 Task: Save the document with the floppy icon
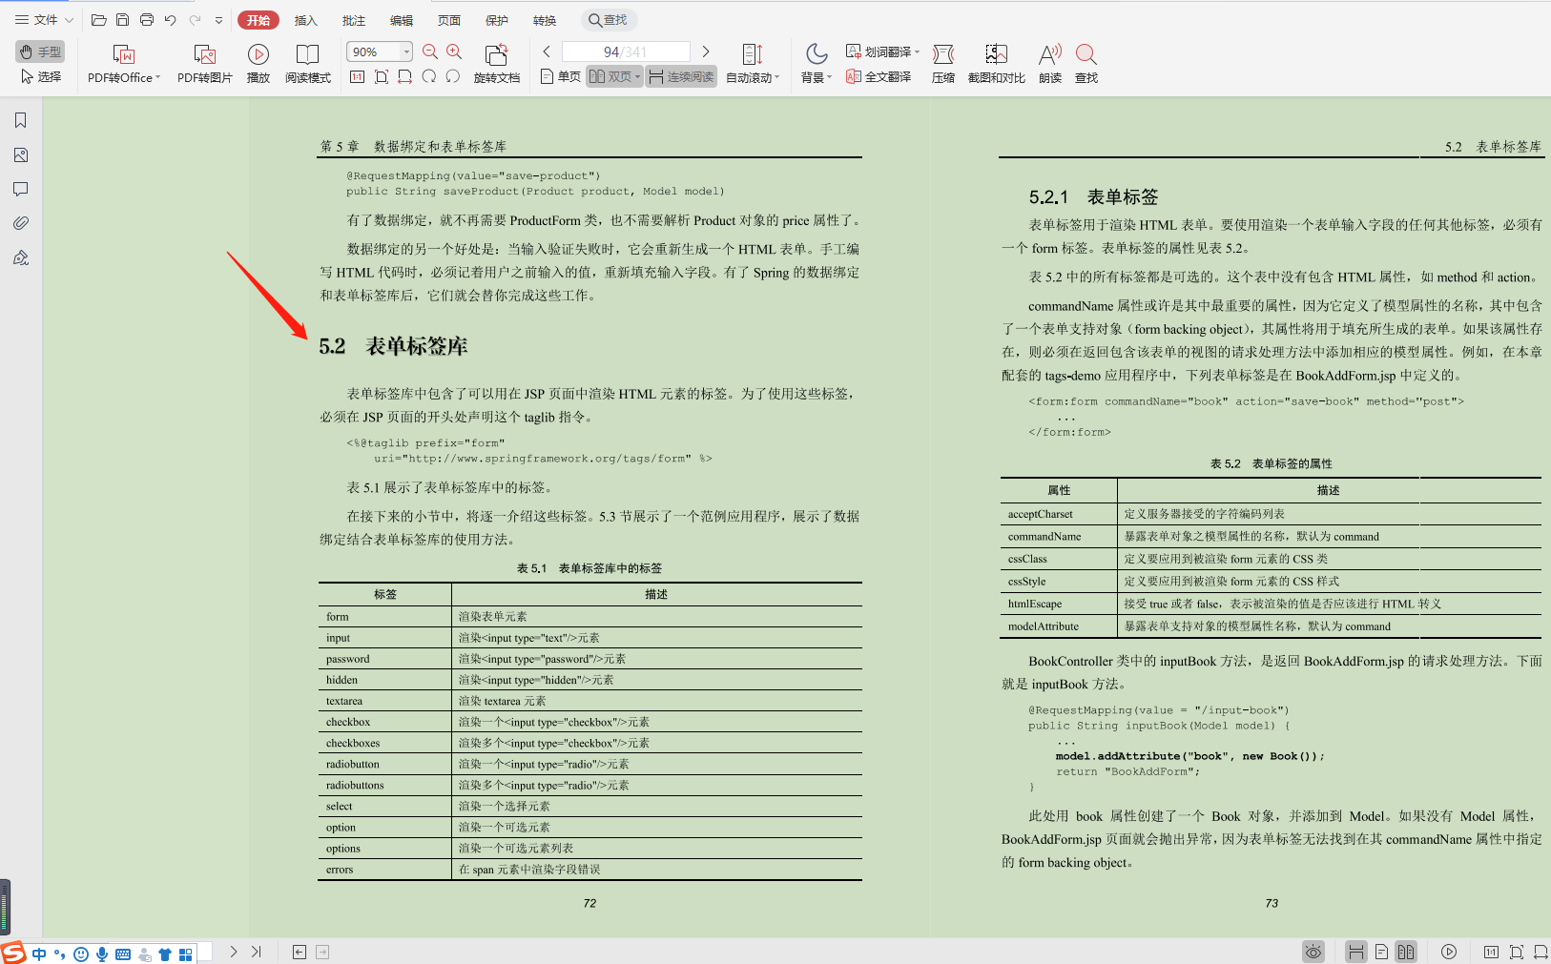(122, 20)
